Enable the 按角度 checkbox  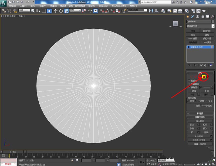click(x=189, y=87)
